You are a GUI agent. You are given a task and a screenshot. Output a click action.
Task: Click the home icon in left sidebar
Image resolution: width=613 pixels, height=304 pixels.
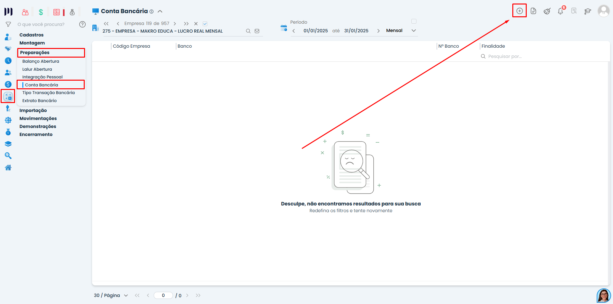point(8,167)
